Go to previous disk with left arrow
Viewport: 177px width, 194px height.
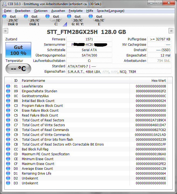pyautogui.click(x=5, y=31)
